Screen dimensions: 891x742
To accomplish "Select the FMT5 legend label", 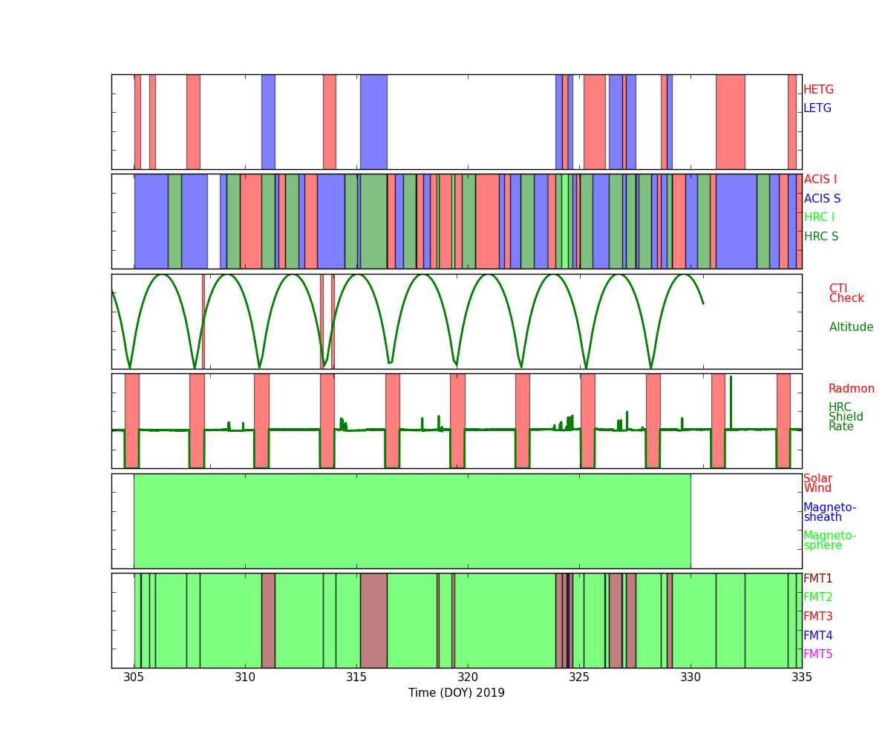I will click(818, 654).
